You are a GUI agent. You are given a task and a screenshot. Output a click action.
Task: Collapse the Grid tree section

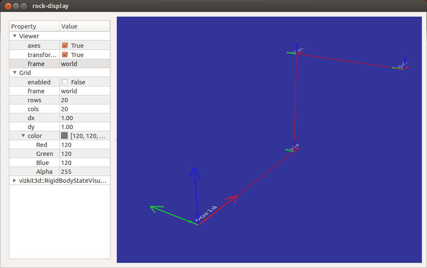[x=15, y=72]
